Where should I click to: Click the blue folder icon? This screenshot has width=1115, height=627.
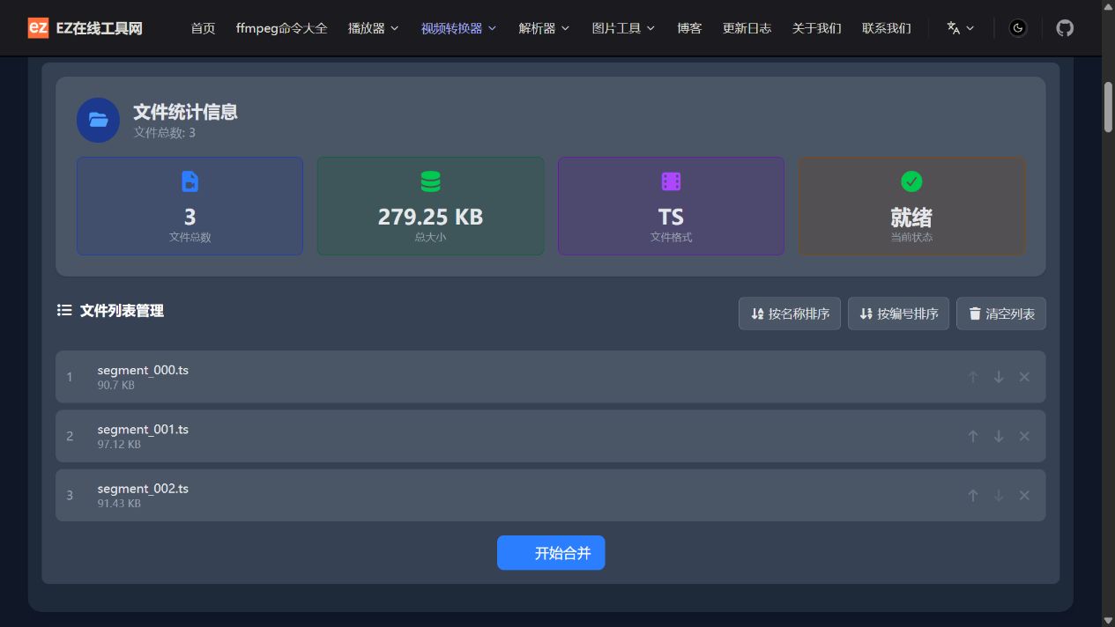click(98, 120)
